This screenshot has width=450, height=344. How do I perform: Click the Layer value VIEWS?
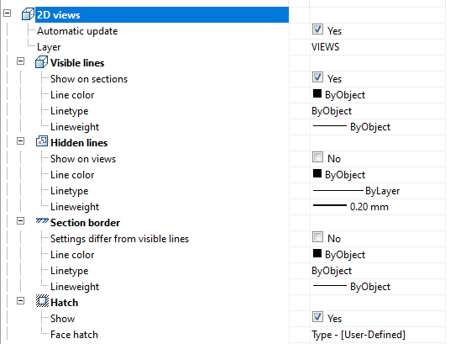pyautogui.click(x=326, y=47)
